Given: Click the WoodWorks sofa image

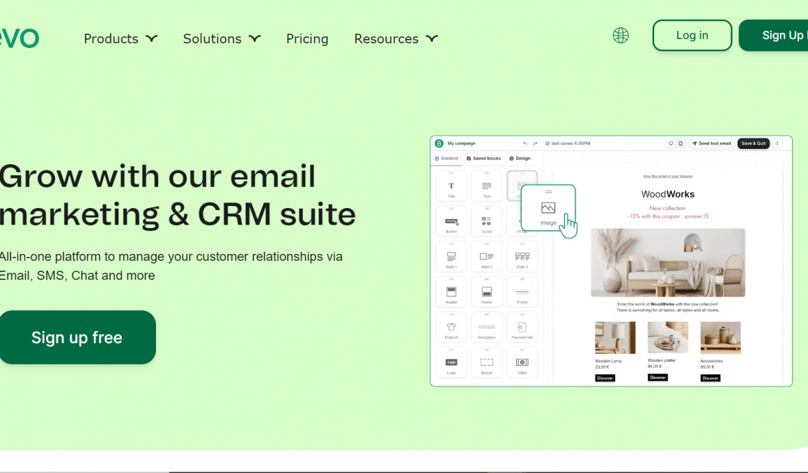Looking at the screenshot, I should (x=667, y=263).
